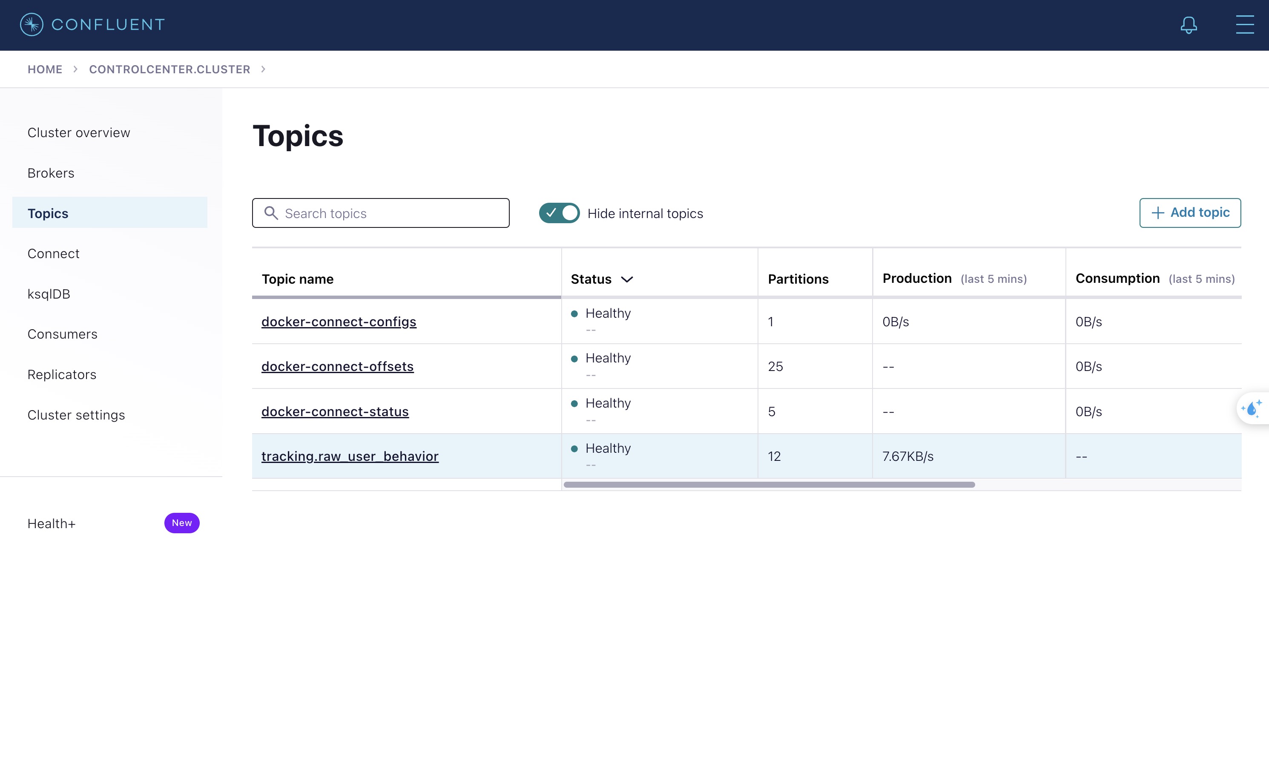Viewport: 1269px width, 782px height.
Task: Click Healthy status of docker-connect-configs
Action: tap(608, 313)
